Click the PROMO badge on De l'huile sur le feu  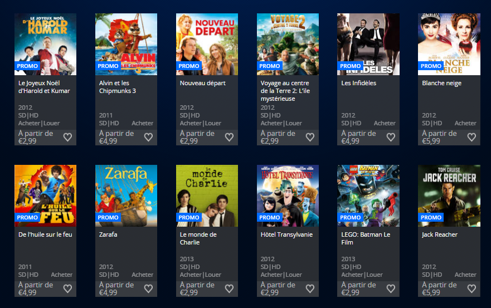click(x=27, y=218)
